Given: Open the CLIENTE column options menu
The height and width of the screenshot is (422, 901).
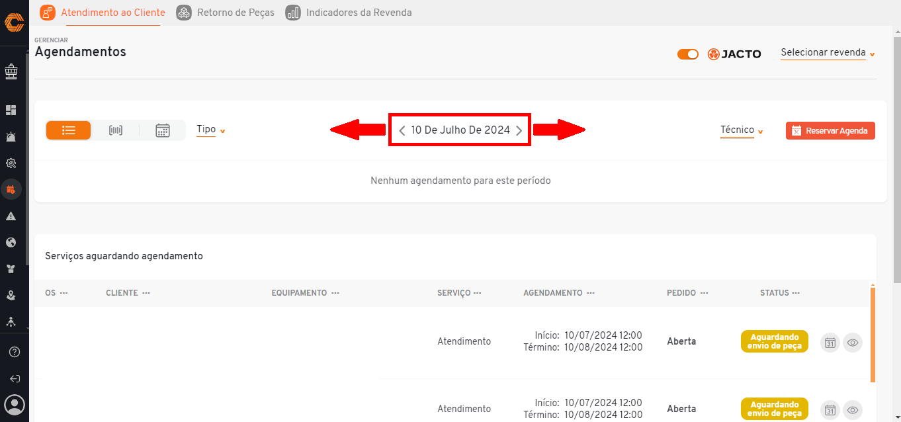Looking at the screenshot, I should click(146, 293).
